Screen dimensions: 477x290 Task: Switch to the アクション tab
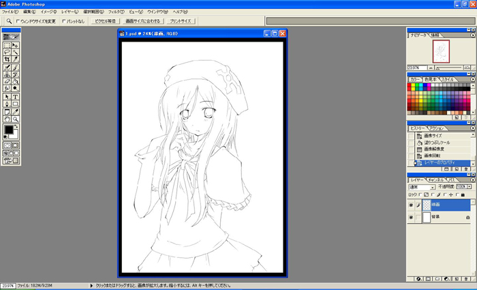[437, 128]
